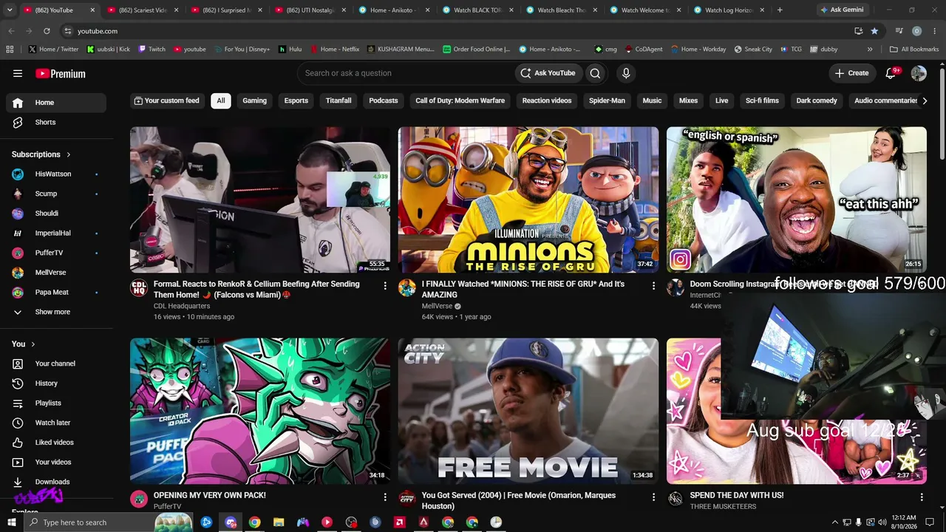Screen dimensions: 946x532
Task: Open Your custom feed
Action: coord(167,101)
